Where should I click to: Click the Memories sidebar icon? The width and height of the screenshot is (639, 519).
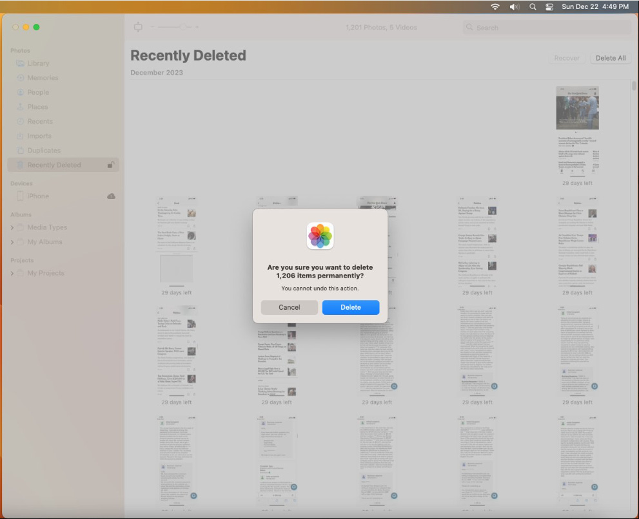click(x=20, y=78)
